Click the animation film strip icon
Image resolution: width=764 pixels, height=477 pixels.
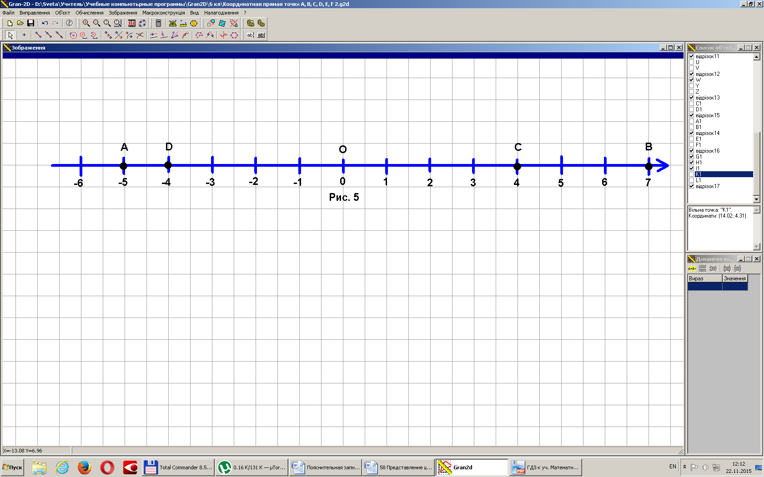(x=132, y=23)
